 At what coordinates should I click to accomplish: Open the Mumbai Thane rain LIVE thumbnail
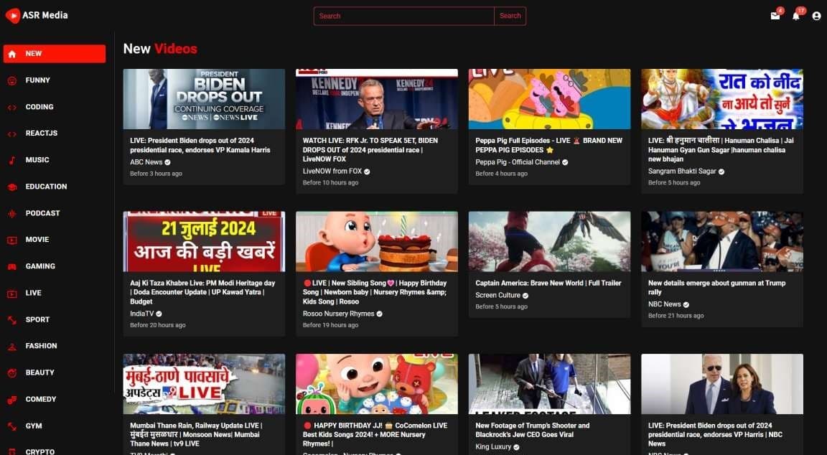(204, 384)
